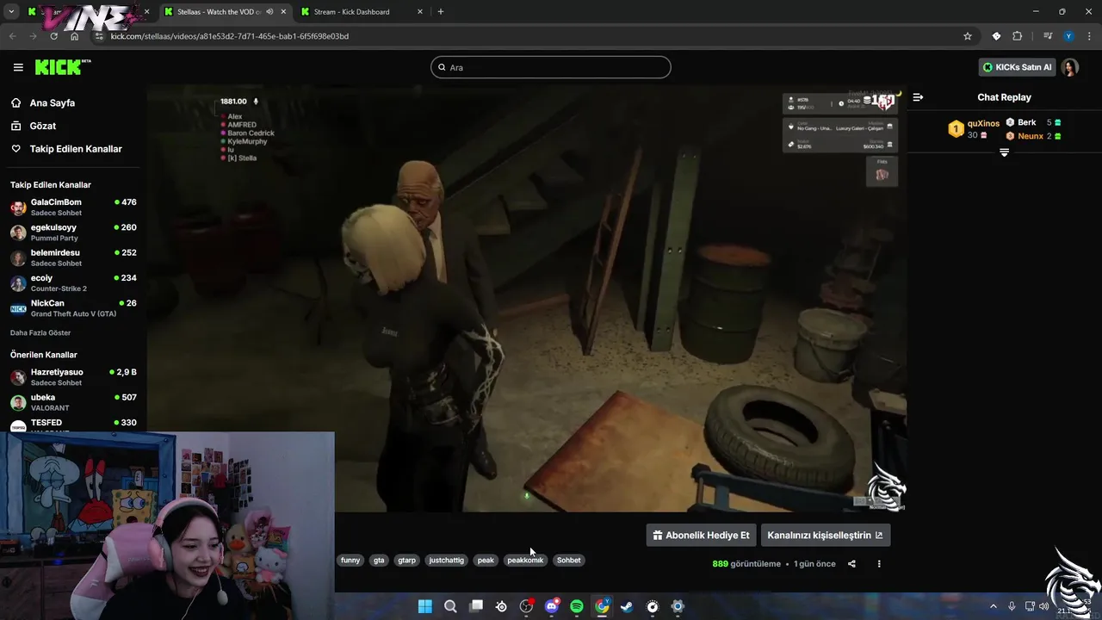
Task: Open the Windows Start menu
Action: tap(425, 606)
